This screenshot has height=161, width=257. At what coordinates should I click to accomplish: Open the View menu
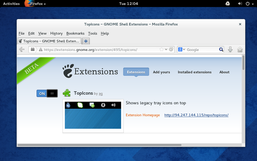[x=43, y=33]
